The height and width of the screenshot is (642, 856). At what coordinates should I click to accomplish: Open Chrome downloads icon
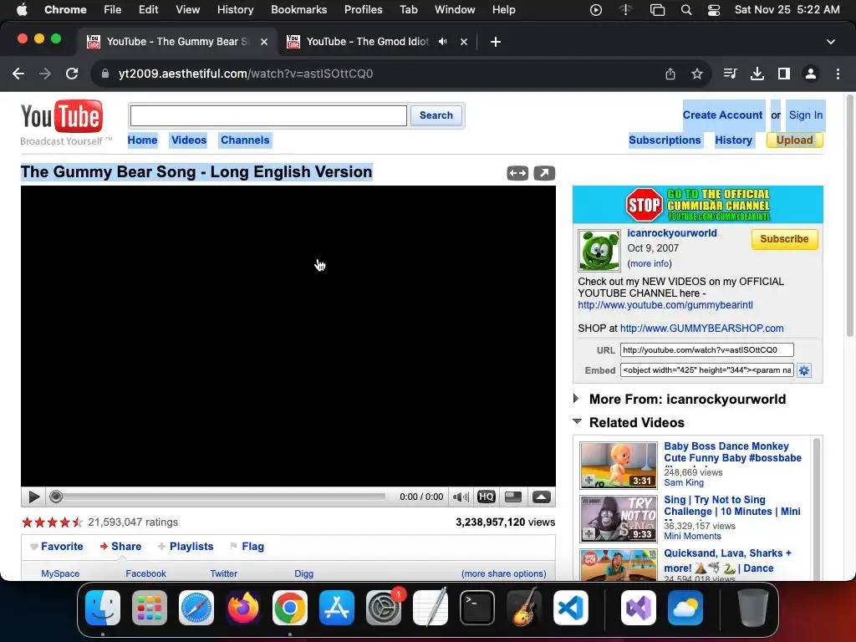757,74
